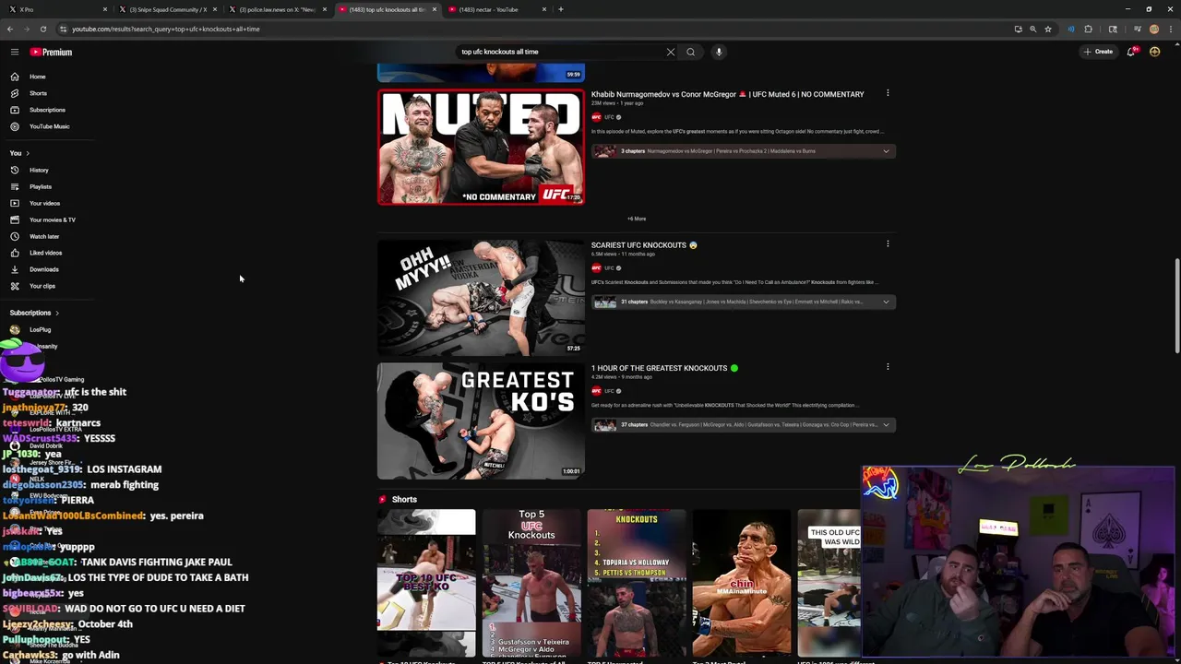Click the search box with ufc knockouts query
Viewport: 1181px width, 664px height.
(x=560, y=52)
